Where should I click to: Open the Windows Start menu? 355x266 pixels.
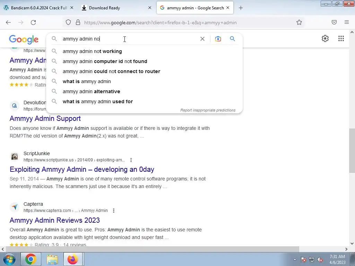click(9, 259)
